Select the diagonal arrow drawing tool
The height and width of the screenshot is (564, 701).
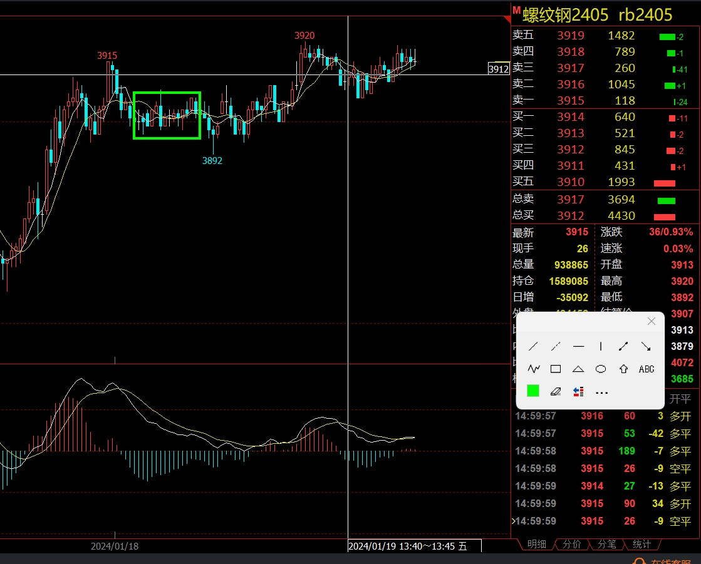click(646, 347)
